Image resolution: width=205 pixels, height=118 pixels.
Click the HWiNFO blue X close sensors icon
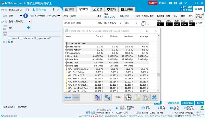point(154,97)
